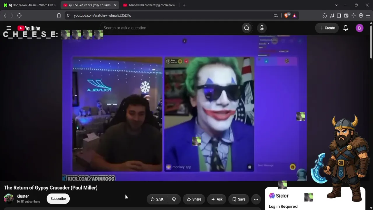Show the browser sidebar panel

(x=339, y=15)
